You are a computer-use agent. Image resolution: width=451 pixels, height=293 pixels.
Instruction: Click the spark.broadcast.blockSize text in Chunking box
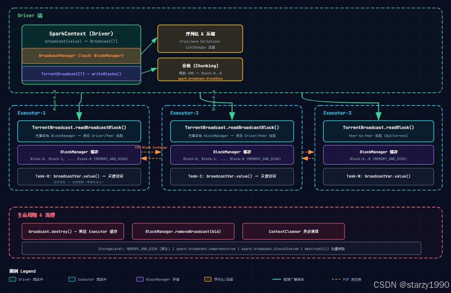pyautogui.click(x=200, y=78)
